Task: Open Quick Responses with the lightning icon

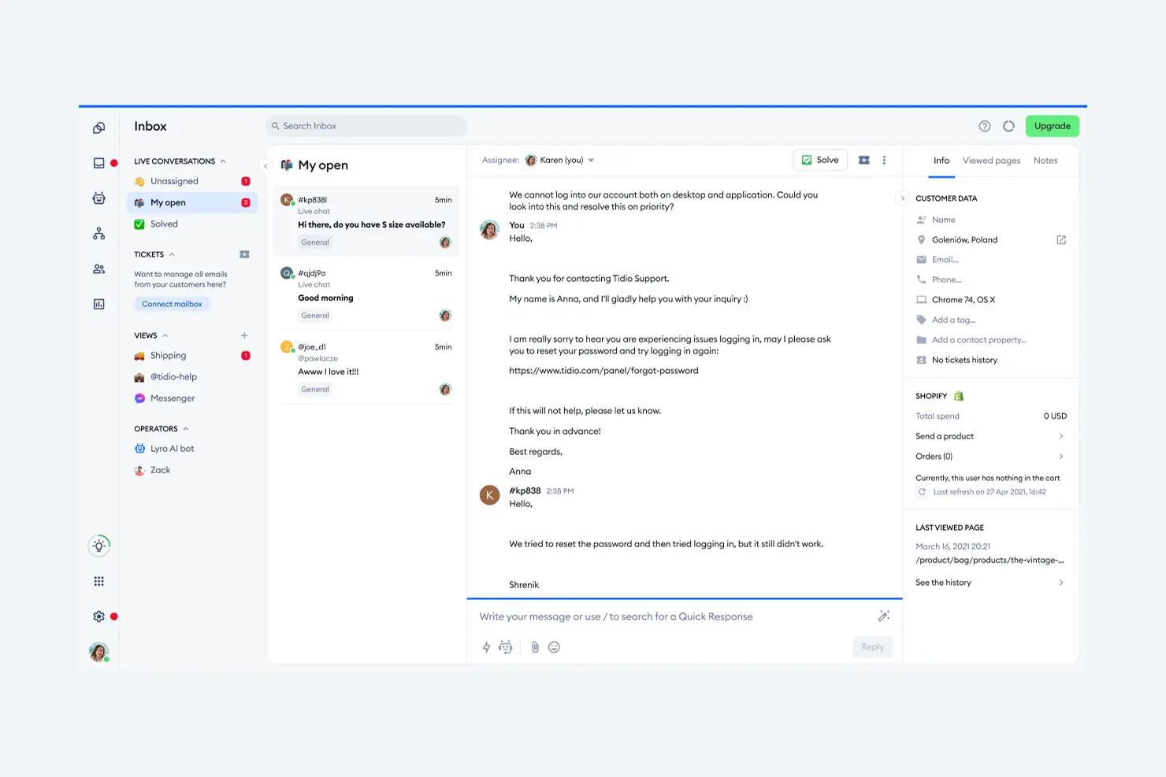Action: point(485,646)
